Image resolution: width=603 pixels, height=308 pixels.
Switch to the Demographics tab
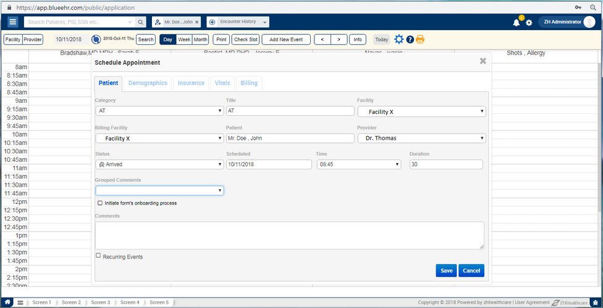coord(148,83)
